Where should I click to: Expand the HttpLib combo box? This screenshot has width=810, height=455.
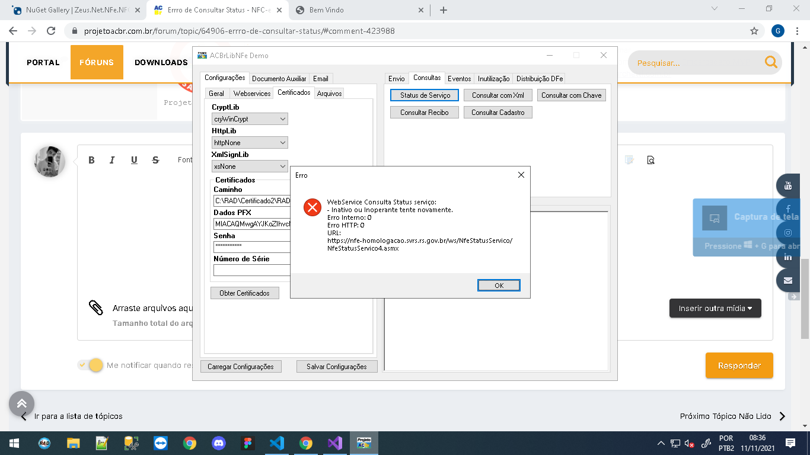(250, 143)
